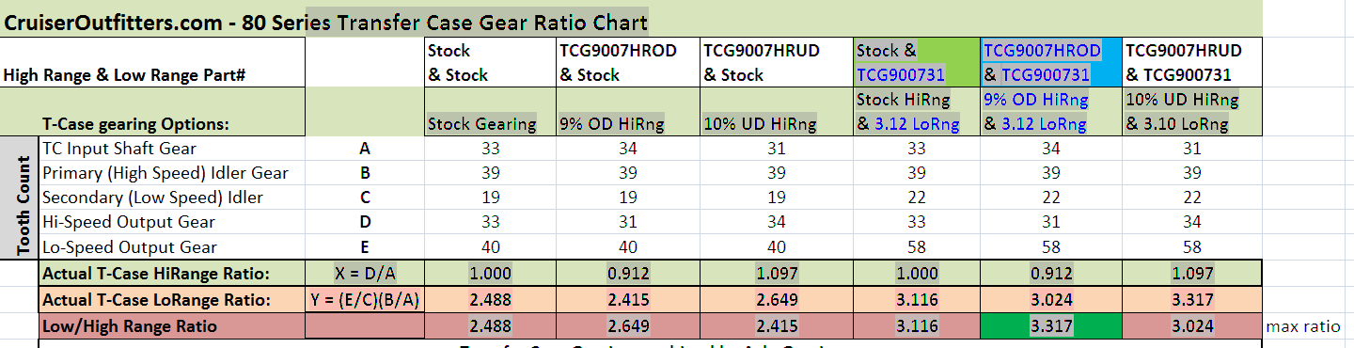Select the '9% OD HiRng' cell under TCG9007HROD & Stock
Screen dimensions: 1354x348
click(628, 111)
